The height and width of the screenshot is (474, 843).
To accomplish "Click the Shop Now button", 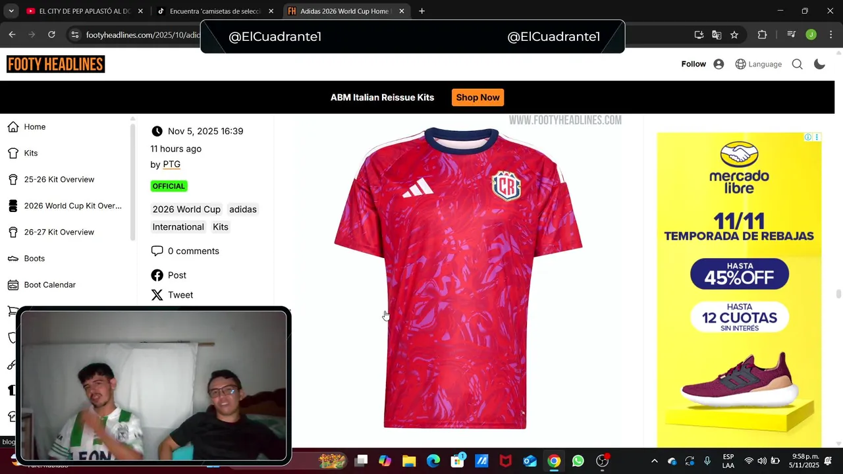I will click(x=477, y=97).
